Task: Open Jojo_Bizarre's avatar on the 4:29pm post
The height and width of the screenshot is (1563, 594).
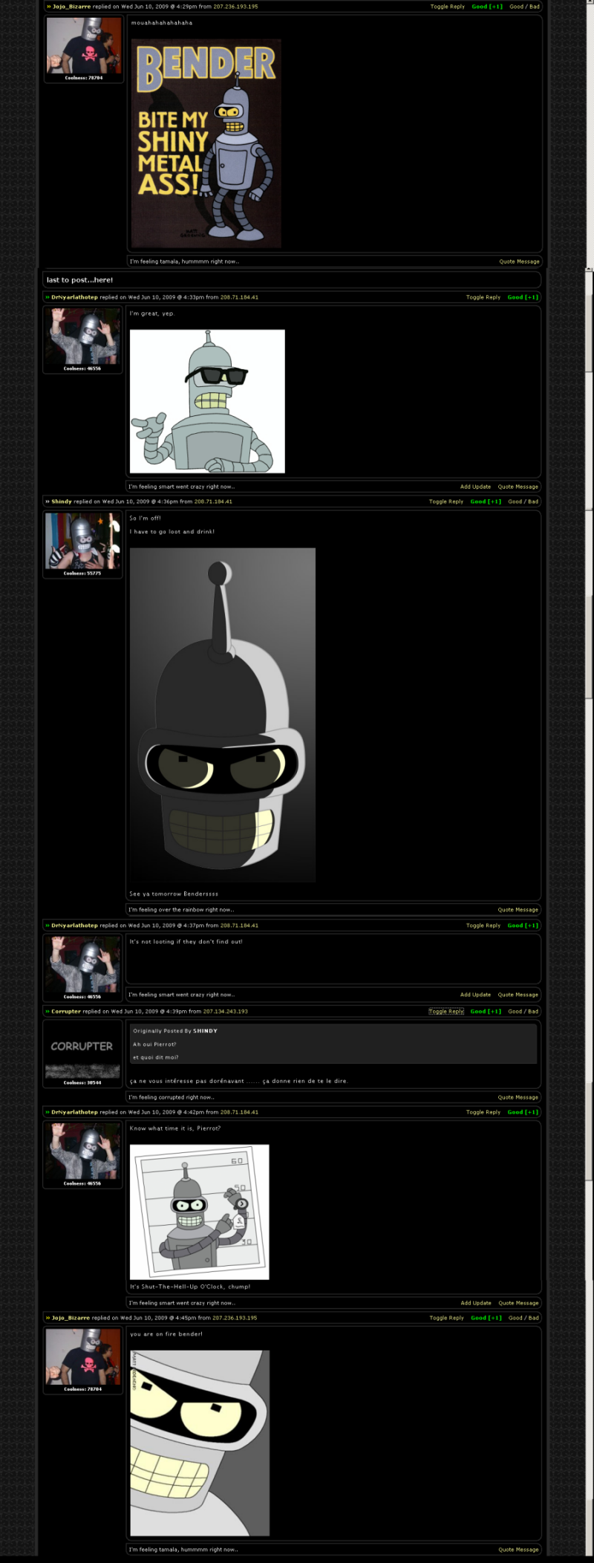Action: 84,45
